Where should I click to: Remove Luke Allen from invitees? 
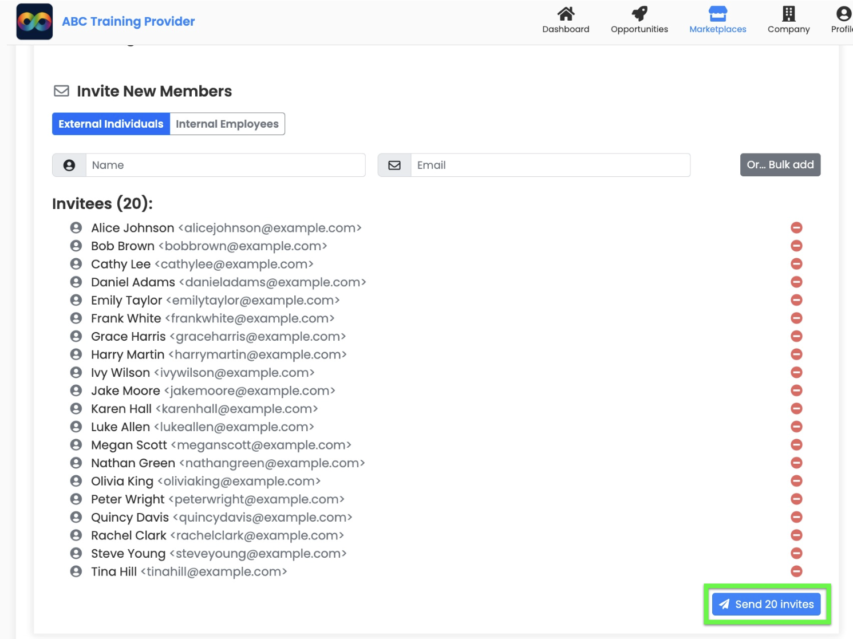click(x=796, y=427)
